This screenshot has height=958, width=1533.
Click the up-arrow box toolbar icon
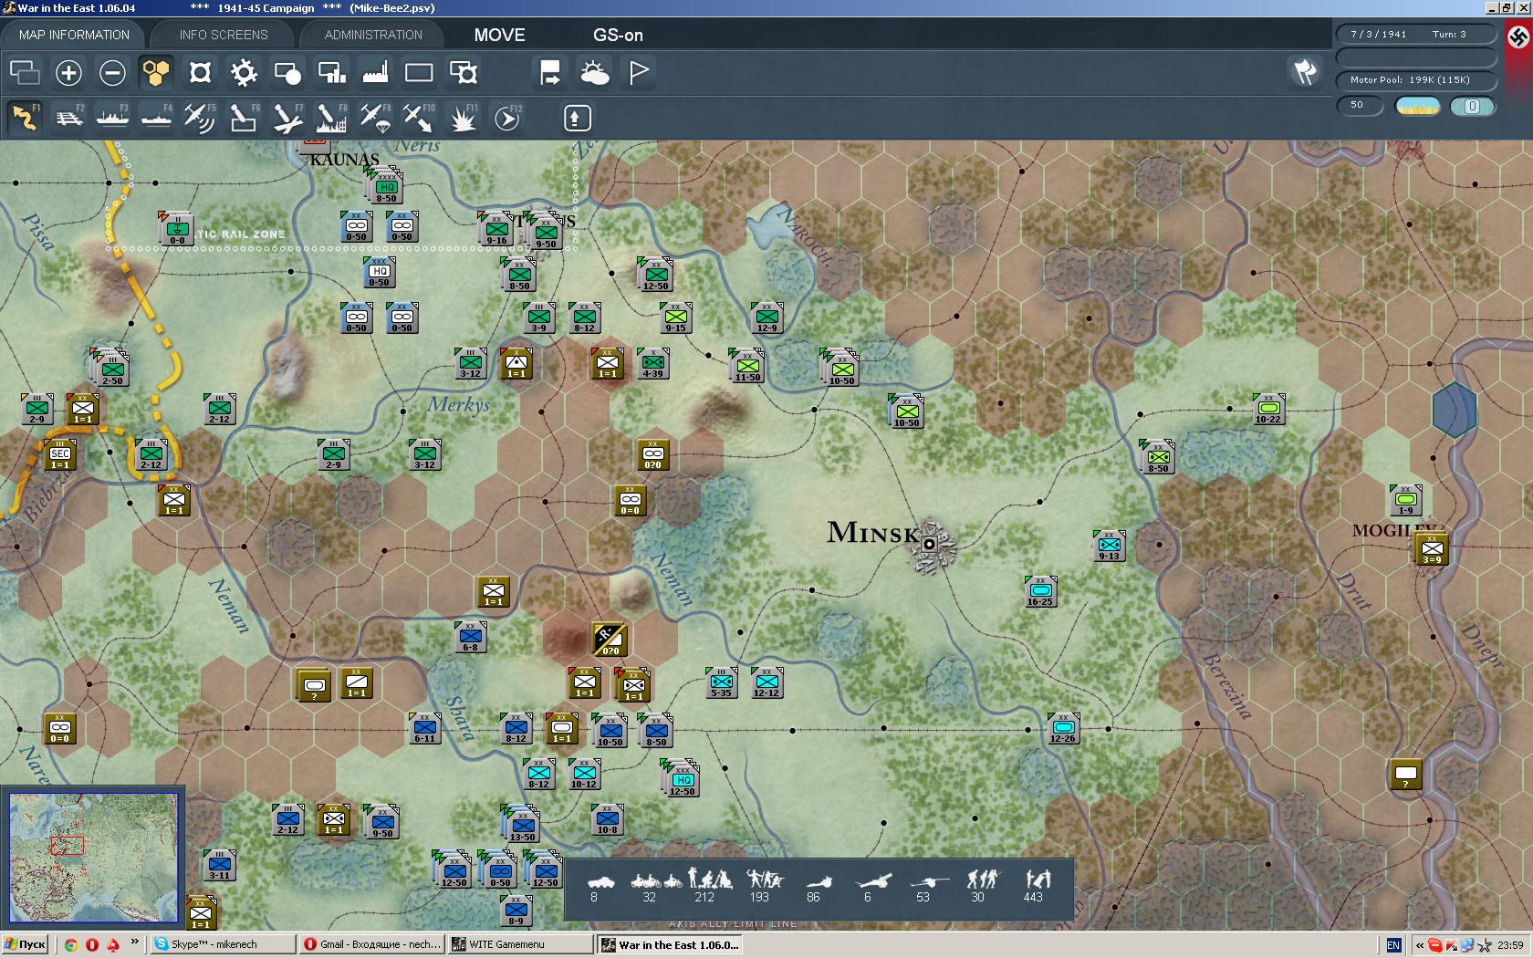577,118
